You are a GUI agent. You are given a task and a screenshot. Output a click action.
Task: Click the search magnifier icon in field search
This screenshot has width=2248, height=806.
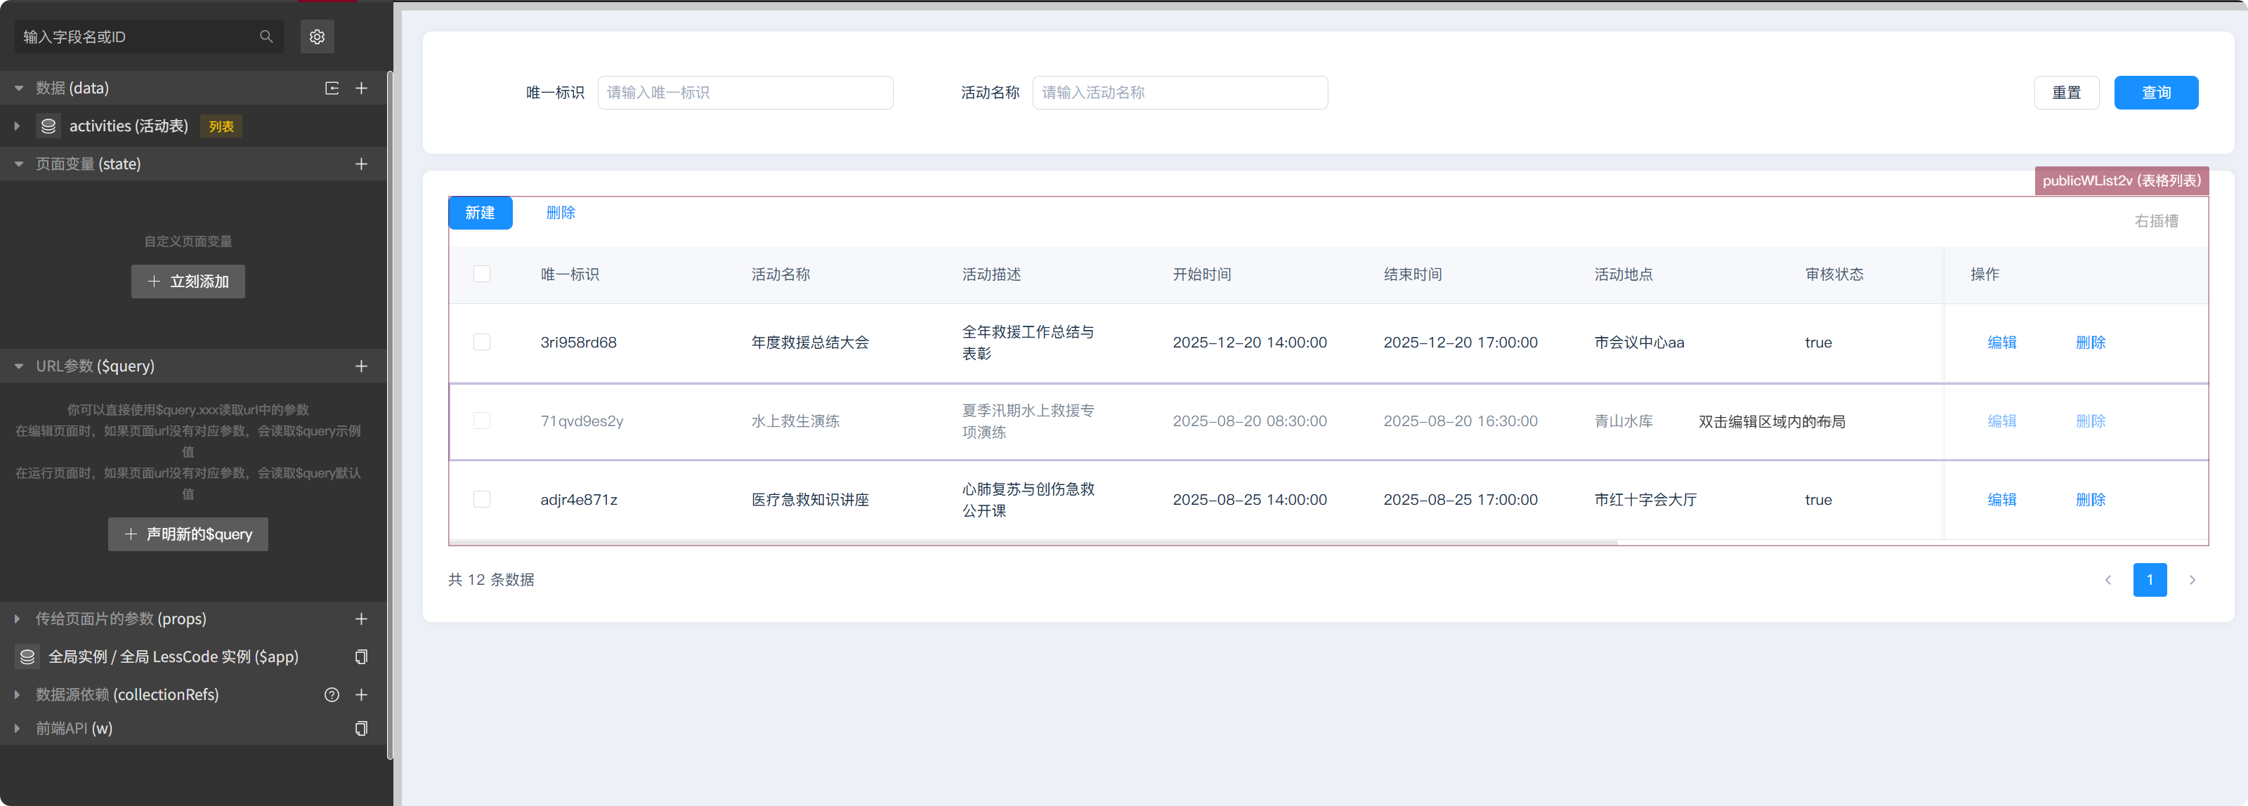click(266, 37)
